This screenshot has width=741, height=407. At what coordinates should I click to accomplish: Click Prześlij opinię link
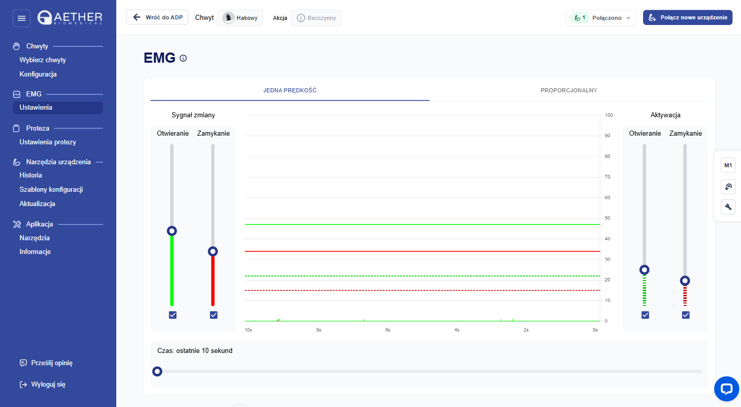point(52,363)
